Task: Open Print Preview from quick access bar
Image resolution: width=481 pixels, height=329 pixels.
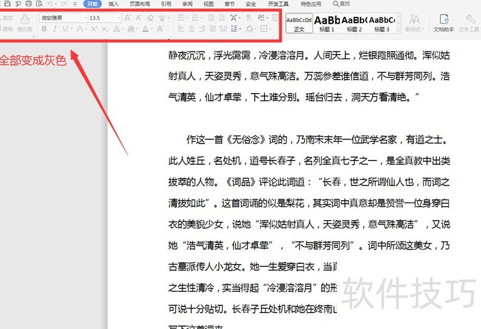Action: (39, 4)
